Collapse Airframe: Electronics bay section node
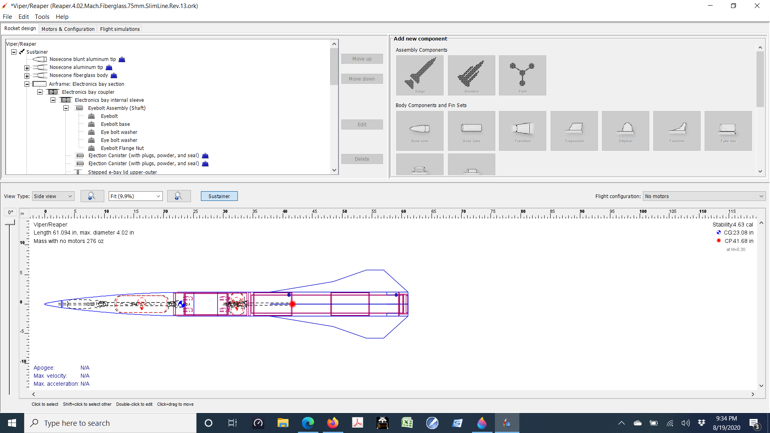The width and height of the screenshot is (770, 433). [x=27, y=84]
